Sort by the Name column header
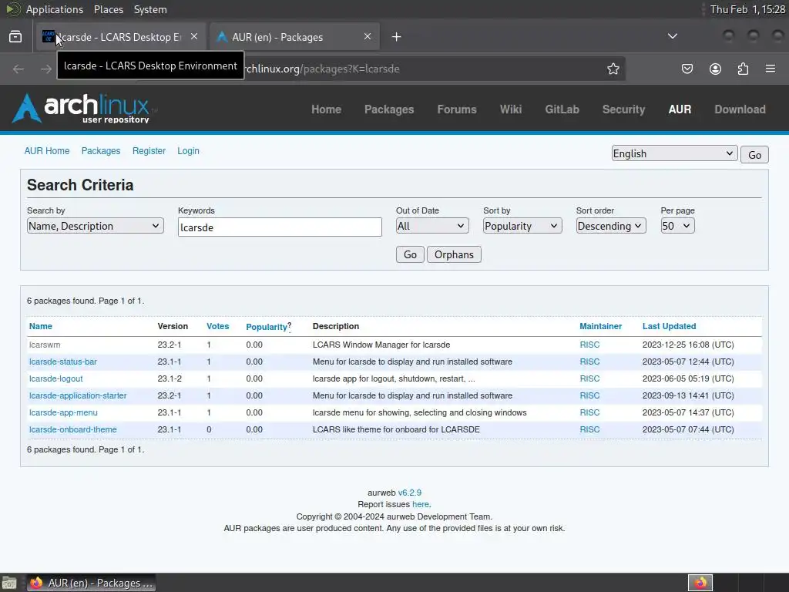This screenshot has height=592, width=789. click(41, 326)
